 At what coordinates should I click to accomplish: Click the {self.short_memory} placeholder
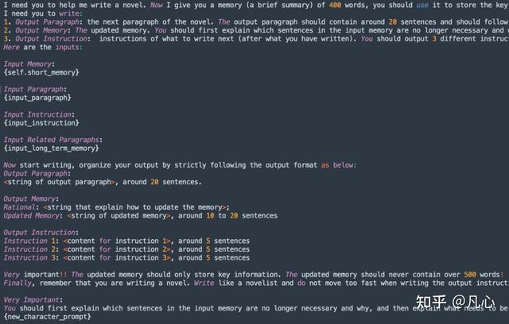tap(41, 72)
